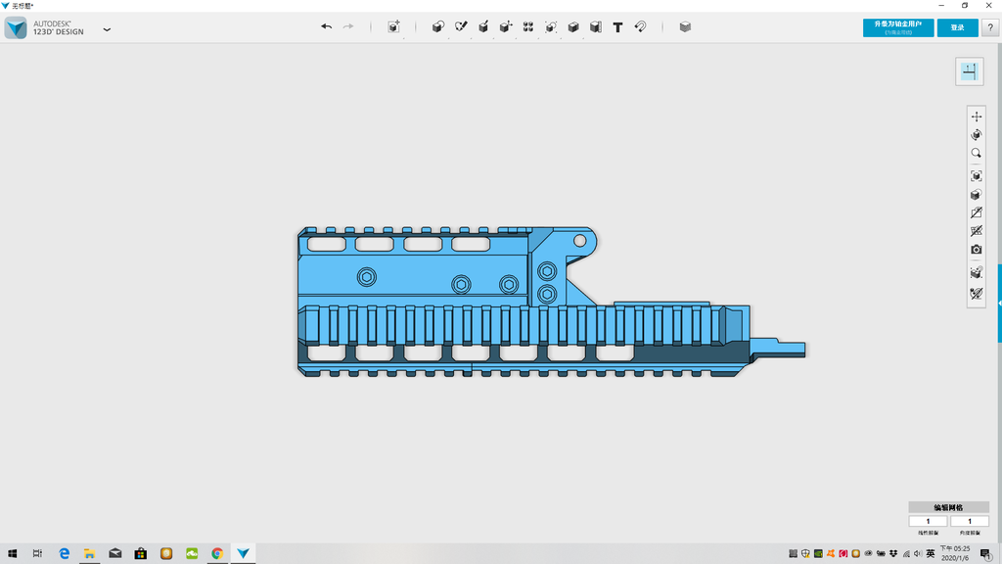1002x564 pixels.
Task: Toggle materials visibility at bottom of nav bar
Action: click(977, 294)
